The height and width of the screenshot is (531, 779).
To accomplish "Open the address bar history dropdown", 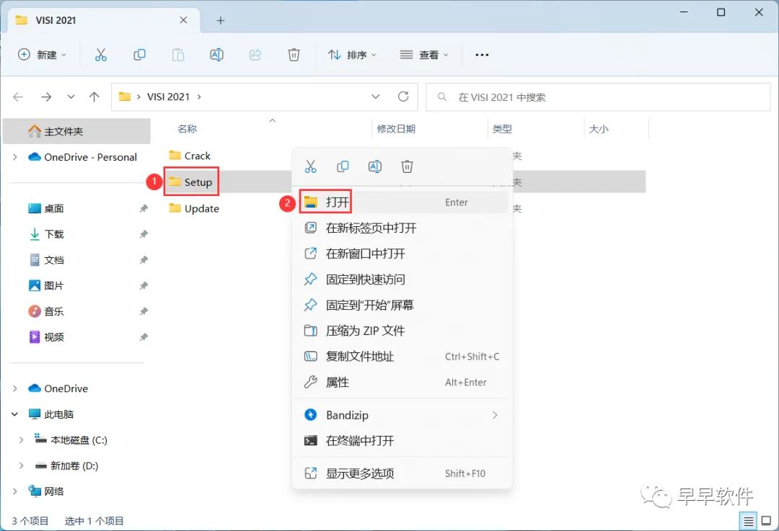I will coord(376,97).
